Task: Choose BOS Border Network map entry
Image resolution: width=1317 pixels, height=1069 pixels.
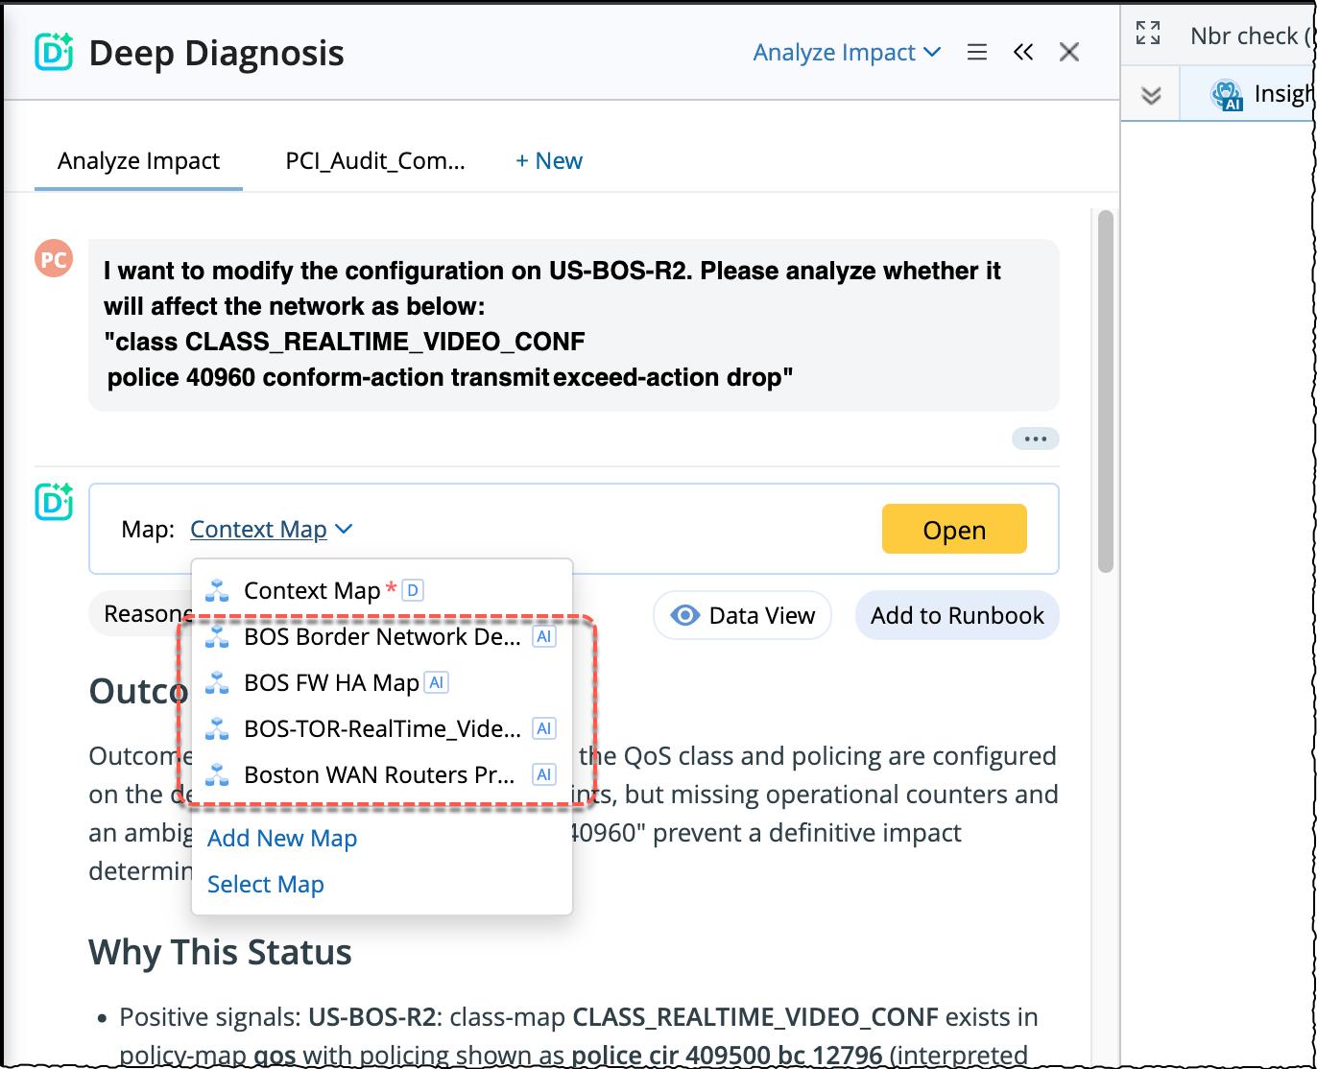Action: (x=382, y=637)
